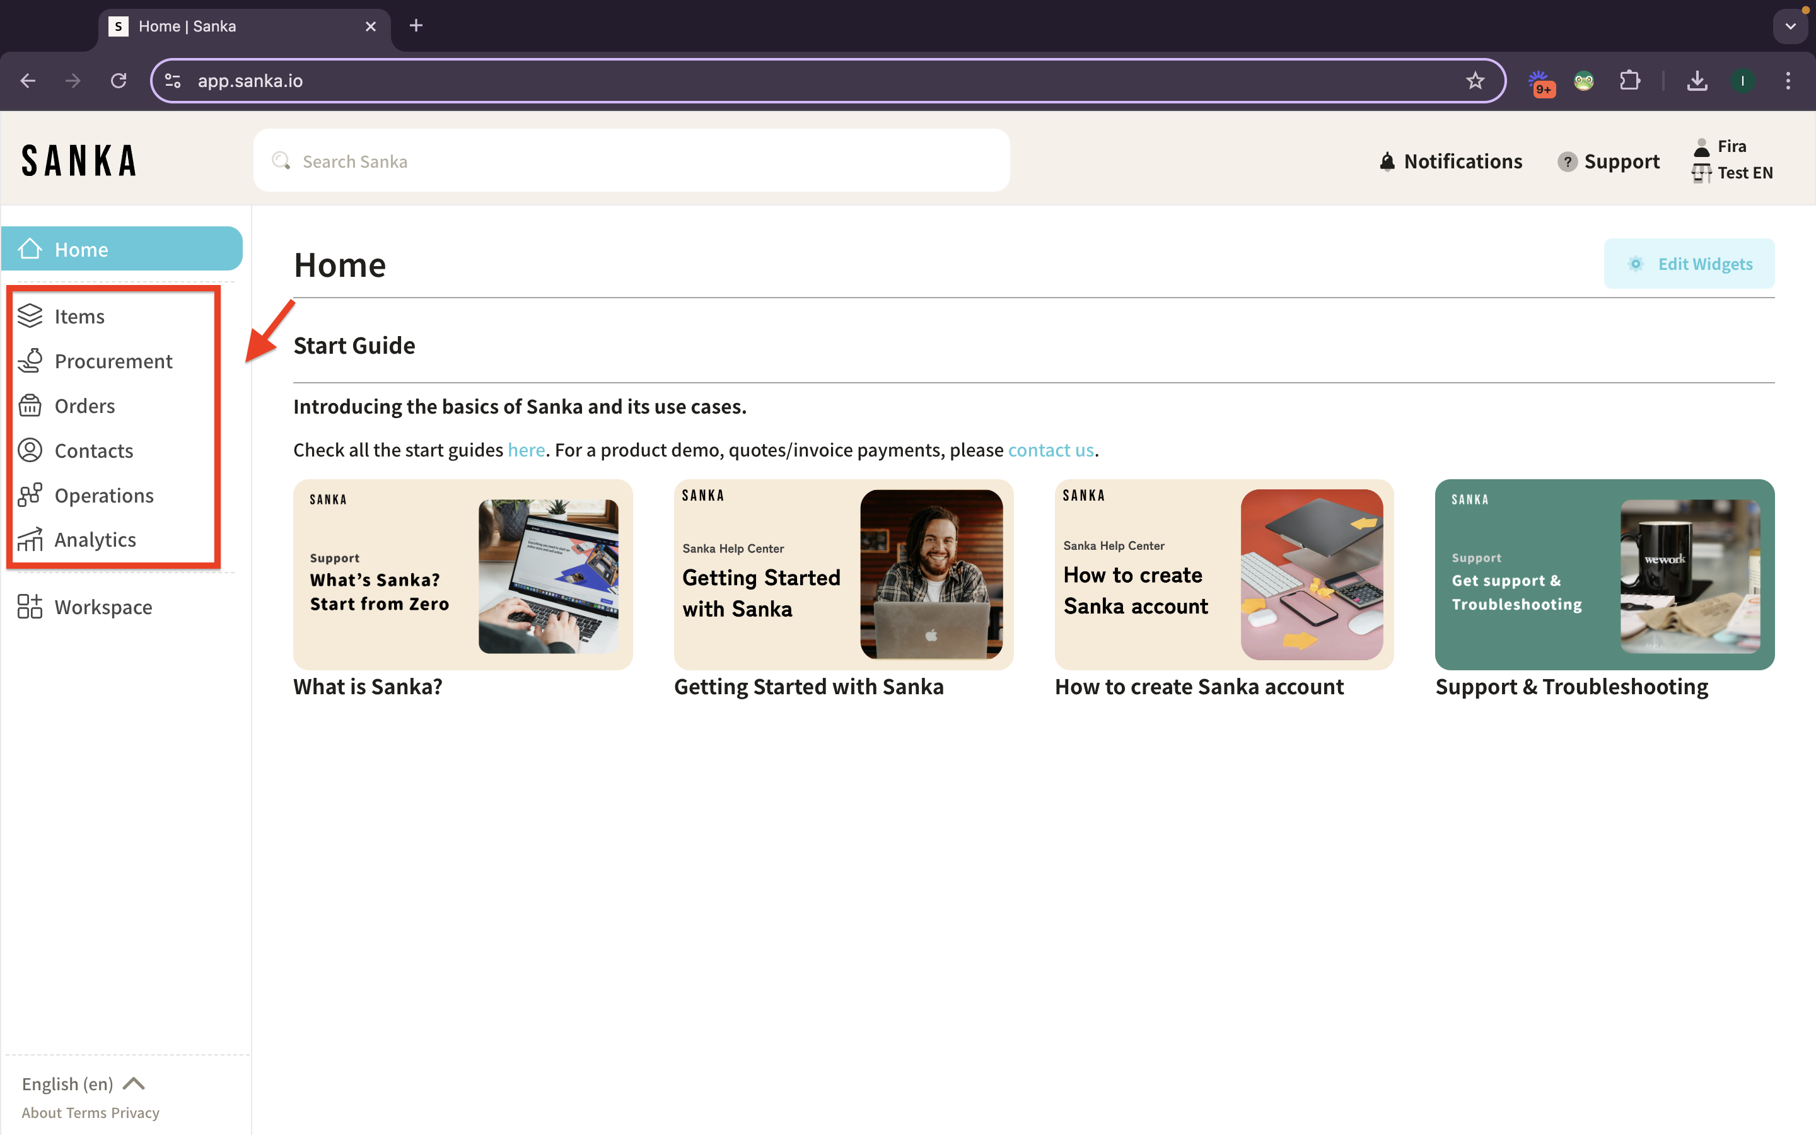Focus the Search Sanka input field
1816x1135 pixels.
(631, 161)
